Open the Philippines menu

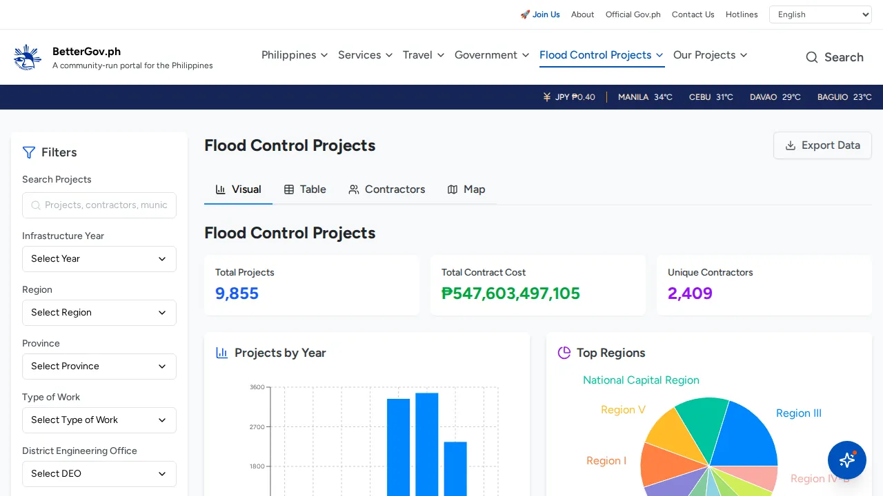click(295, 55)
